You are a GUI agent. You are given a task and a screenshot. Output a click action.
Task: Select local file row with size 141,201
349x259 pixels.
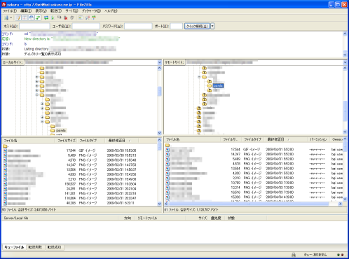pyautogui.click(x=80, y=193)
